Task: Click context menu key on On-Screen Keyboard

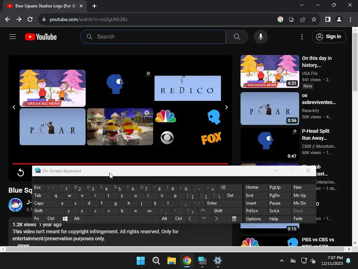Action: pyautogui.click(x=234, y=219)
